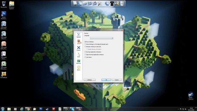The width and height of the screenshot is (197, 111).
Task: Open the computer monitor icon in dock
Action: click(75, 3)
